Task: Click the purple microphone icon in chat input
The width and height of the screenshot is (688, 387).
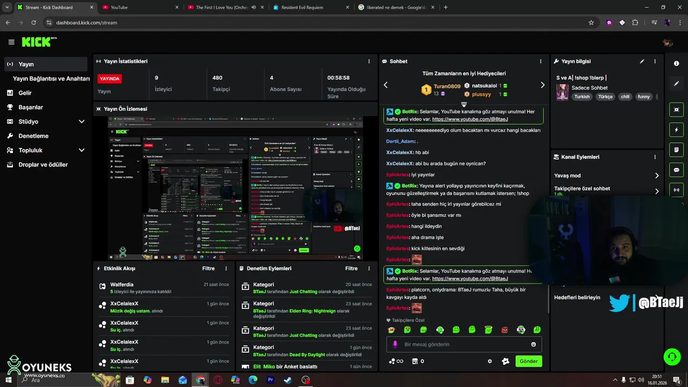Action: click(395, 345)
